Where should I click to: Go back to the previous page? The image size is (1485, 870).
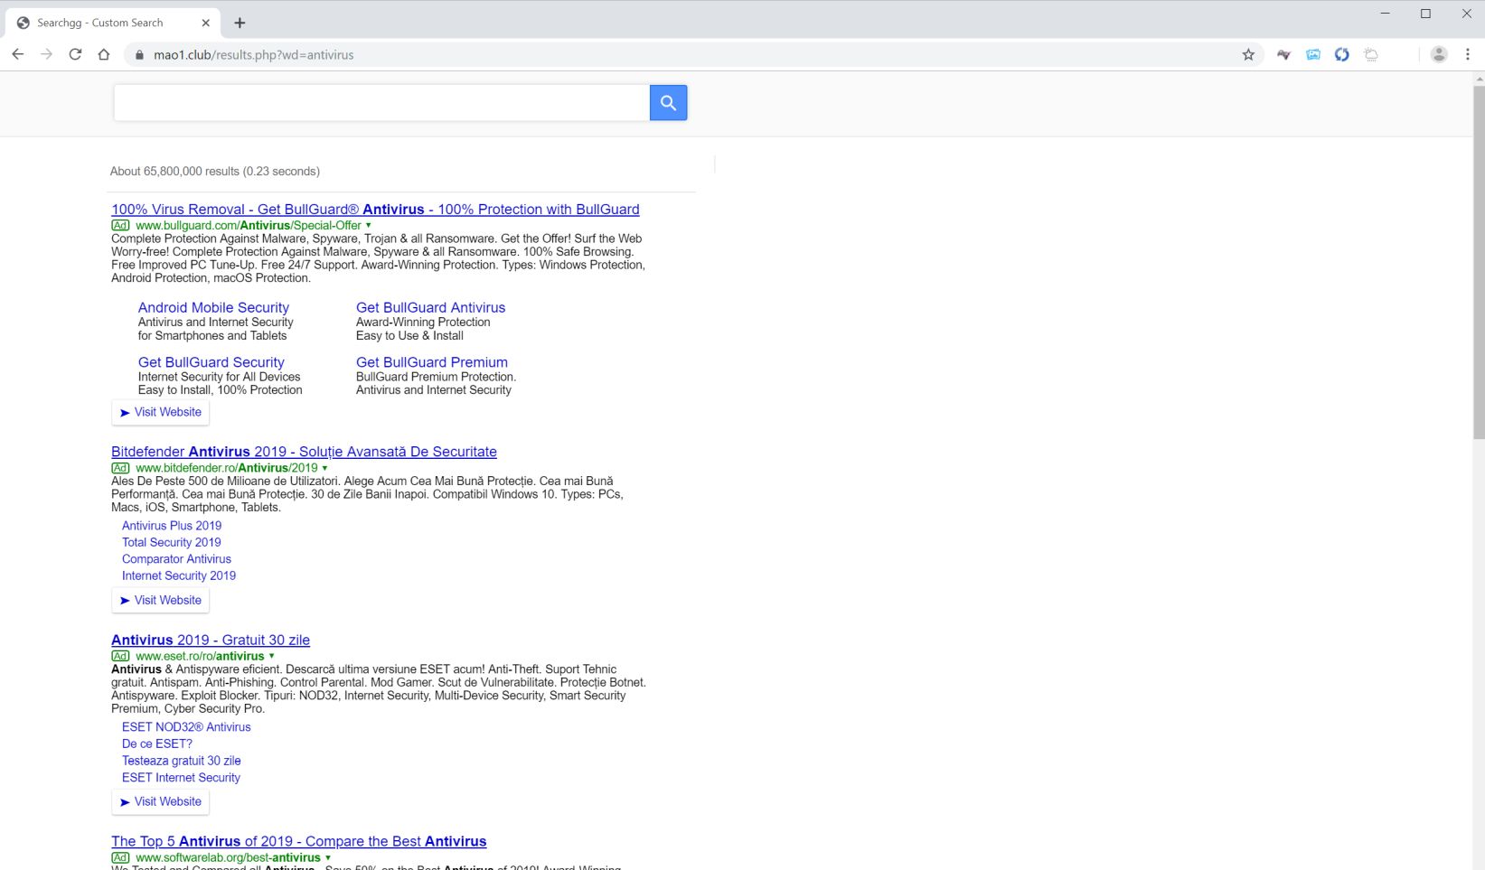coord(17,54)
